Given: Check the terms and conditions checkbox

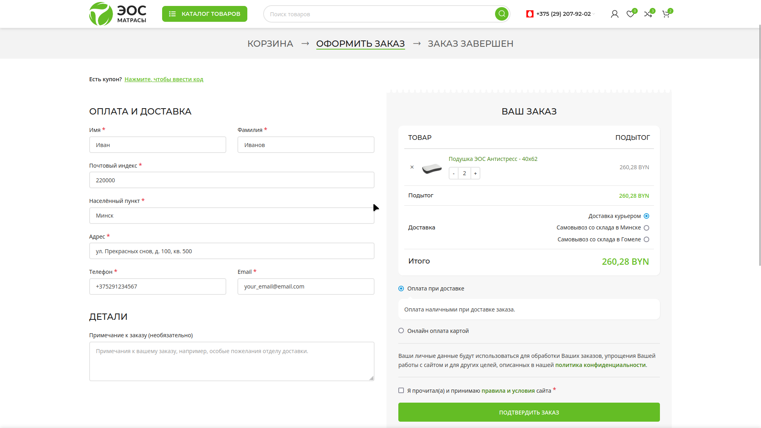Looking at the screenshot, I should tap(401, 391).
